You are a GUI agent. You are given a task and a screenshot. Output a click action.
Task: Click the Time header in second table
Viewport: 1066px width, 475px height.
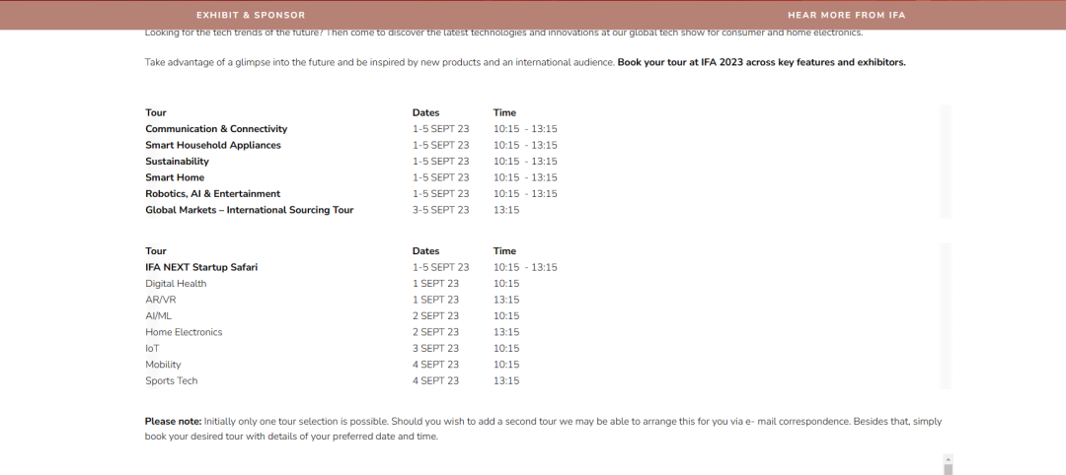click(x=505, y=251)
